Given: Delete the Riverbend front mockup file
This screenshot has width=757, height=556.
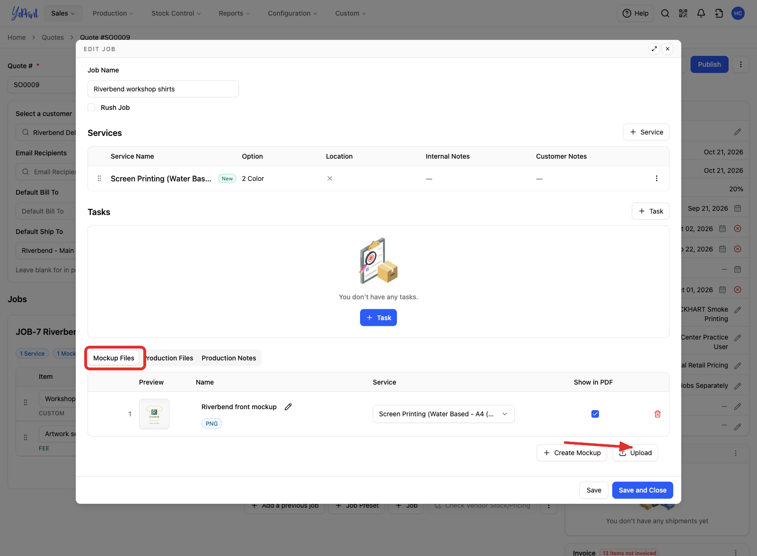Looking at the screenshot, I should tap(658, 414).
